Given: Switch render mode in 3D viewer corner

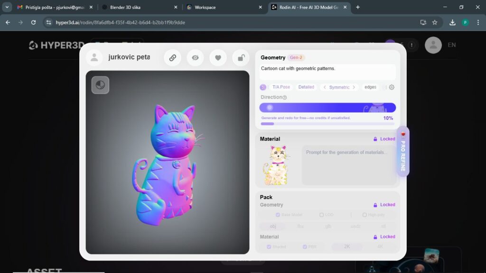Looking at the screenshot, I should pos(100,85).
